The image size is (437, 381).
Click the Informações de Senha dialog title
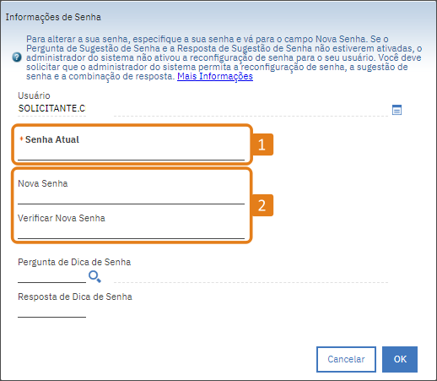point(53,17)
